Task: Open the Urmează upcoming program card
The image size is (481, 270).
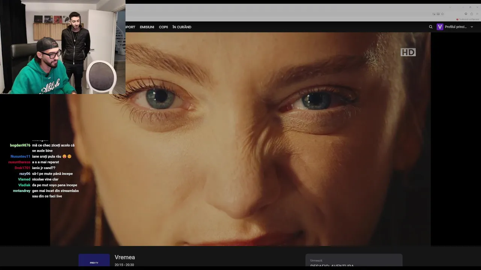Action: click(354, 261)
